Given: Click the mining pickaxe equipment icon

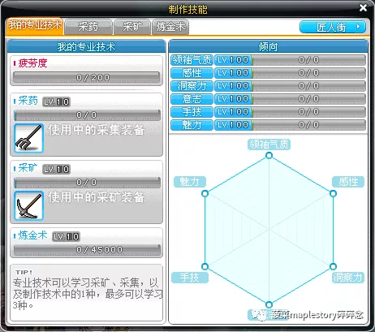Looking at the screenshot, I should 28,205.
